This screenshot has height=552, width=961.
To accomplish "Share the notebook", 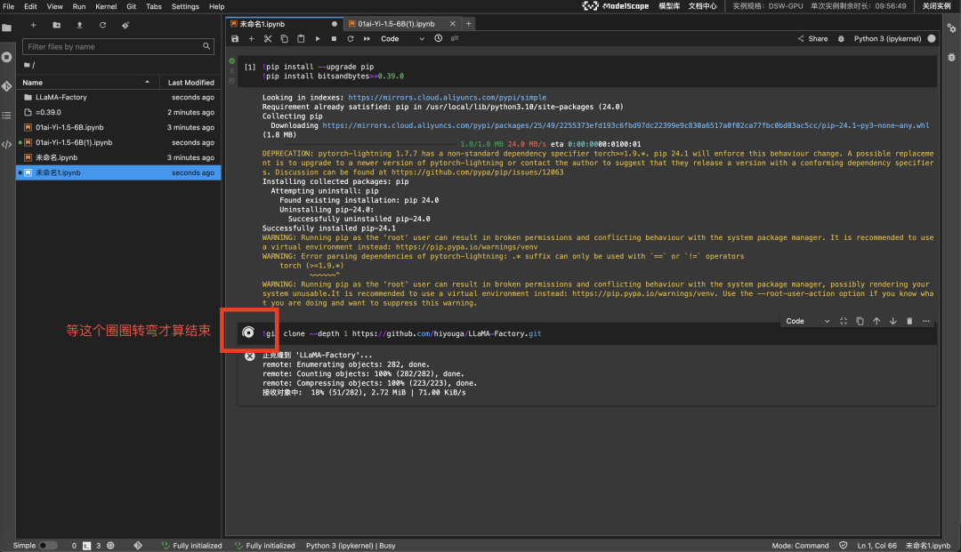I will pyautogui.click(x=812, y=38).
